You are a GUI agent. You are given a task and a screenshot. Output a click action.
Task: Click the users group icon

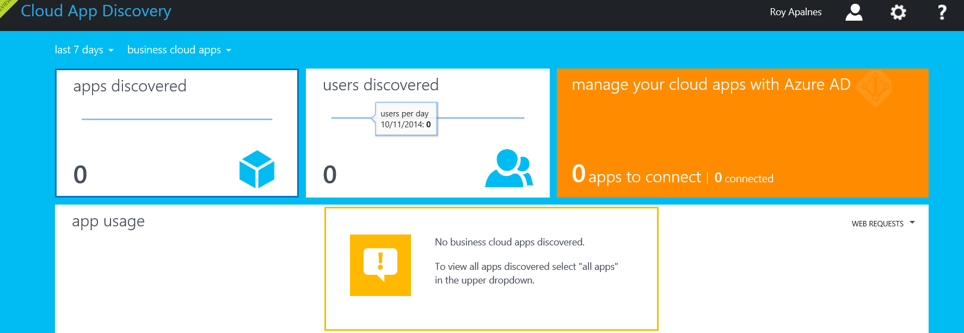pyautogui.click(x=509, y=168)
